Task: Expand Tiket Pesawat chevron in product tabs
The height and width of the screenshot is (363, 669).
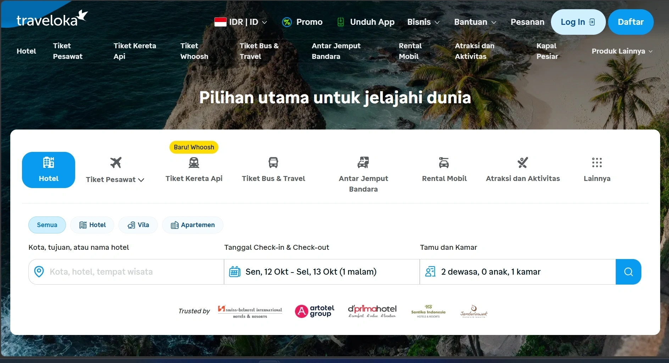Action: click(141, 180)
